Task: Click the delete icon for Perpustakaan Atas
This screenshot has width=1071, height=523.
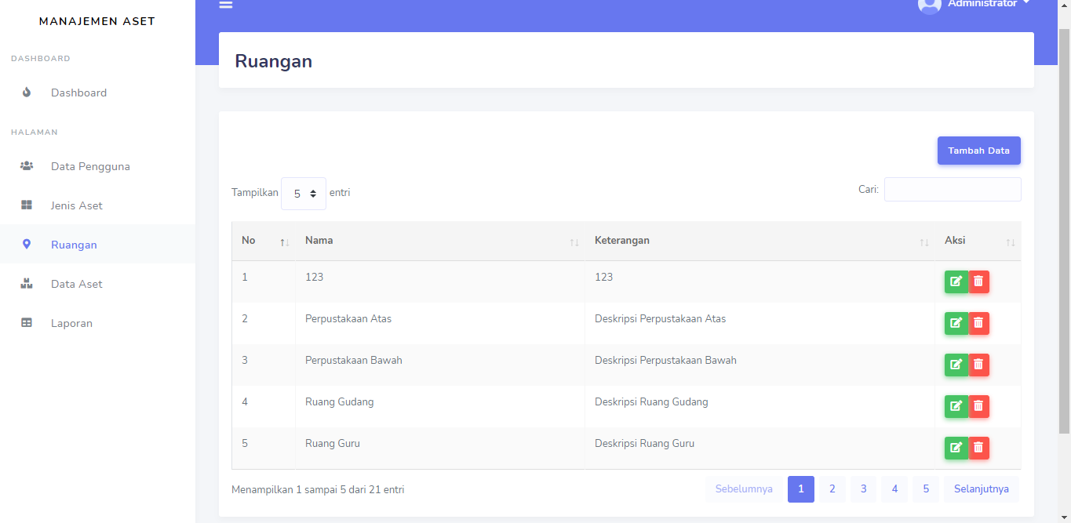Action: point(978,323)
